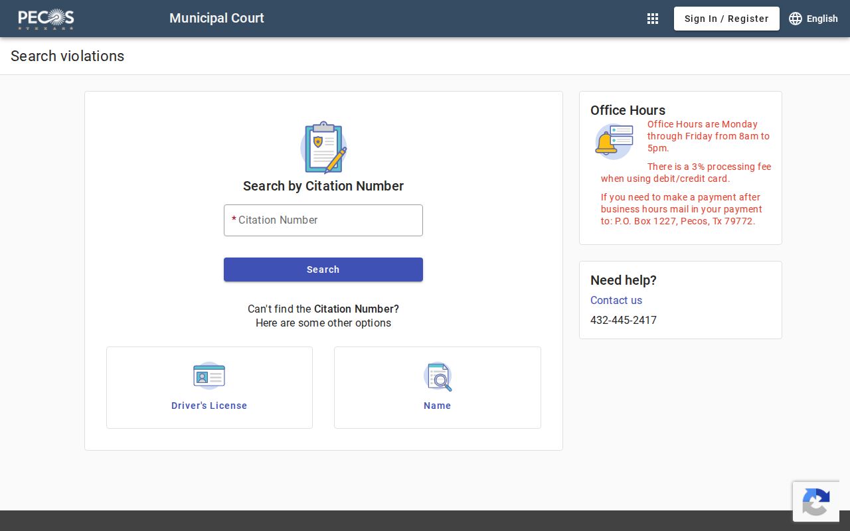Click "Here are some other options" text
This screenshot has width=850, height=531.
(x=323, y=323)
